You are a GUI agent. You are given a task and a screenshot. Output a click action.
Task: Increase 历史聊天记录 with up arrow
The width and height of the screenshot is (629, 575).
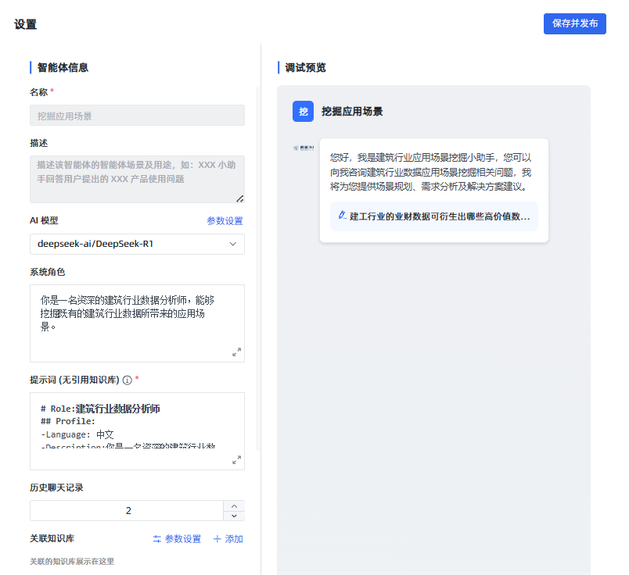pos(234,505)
